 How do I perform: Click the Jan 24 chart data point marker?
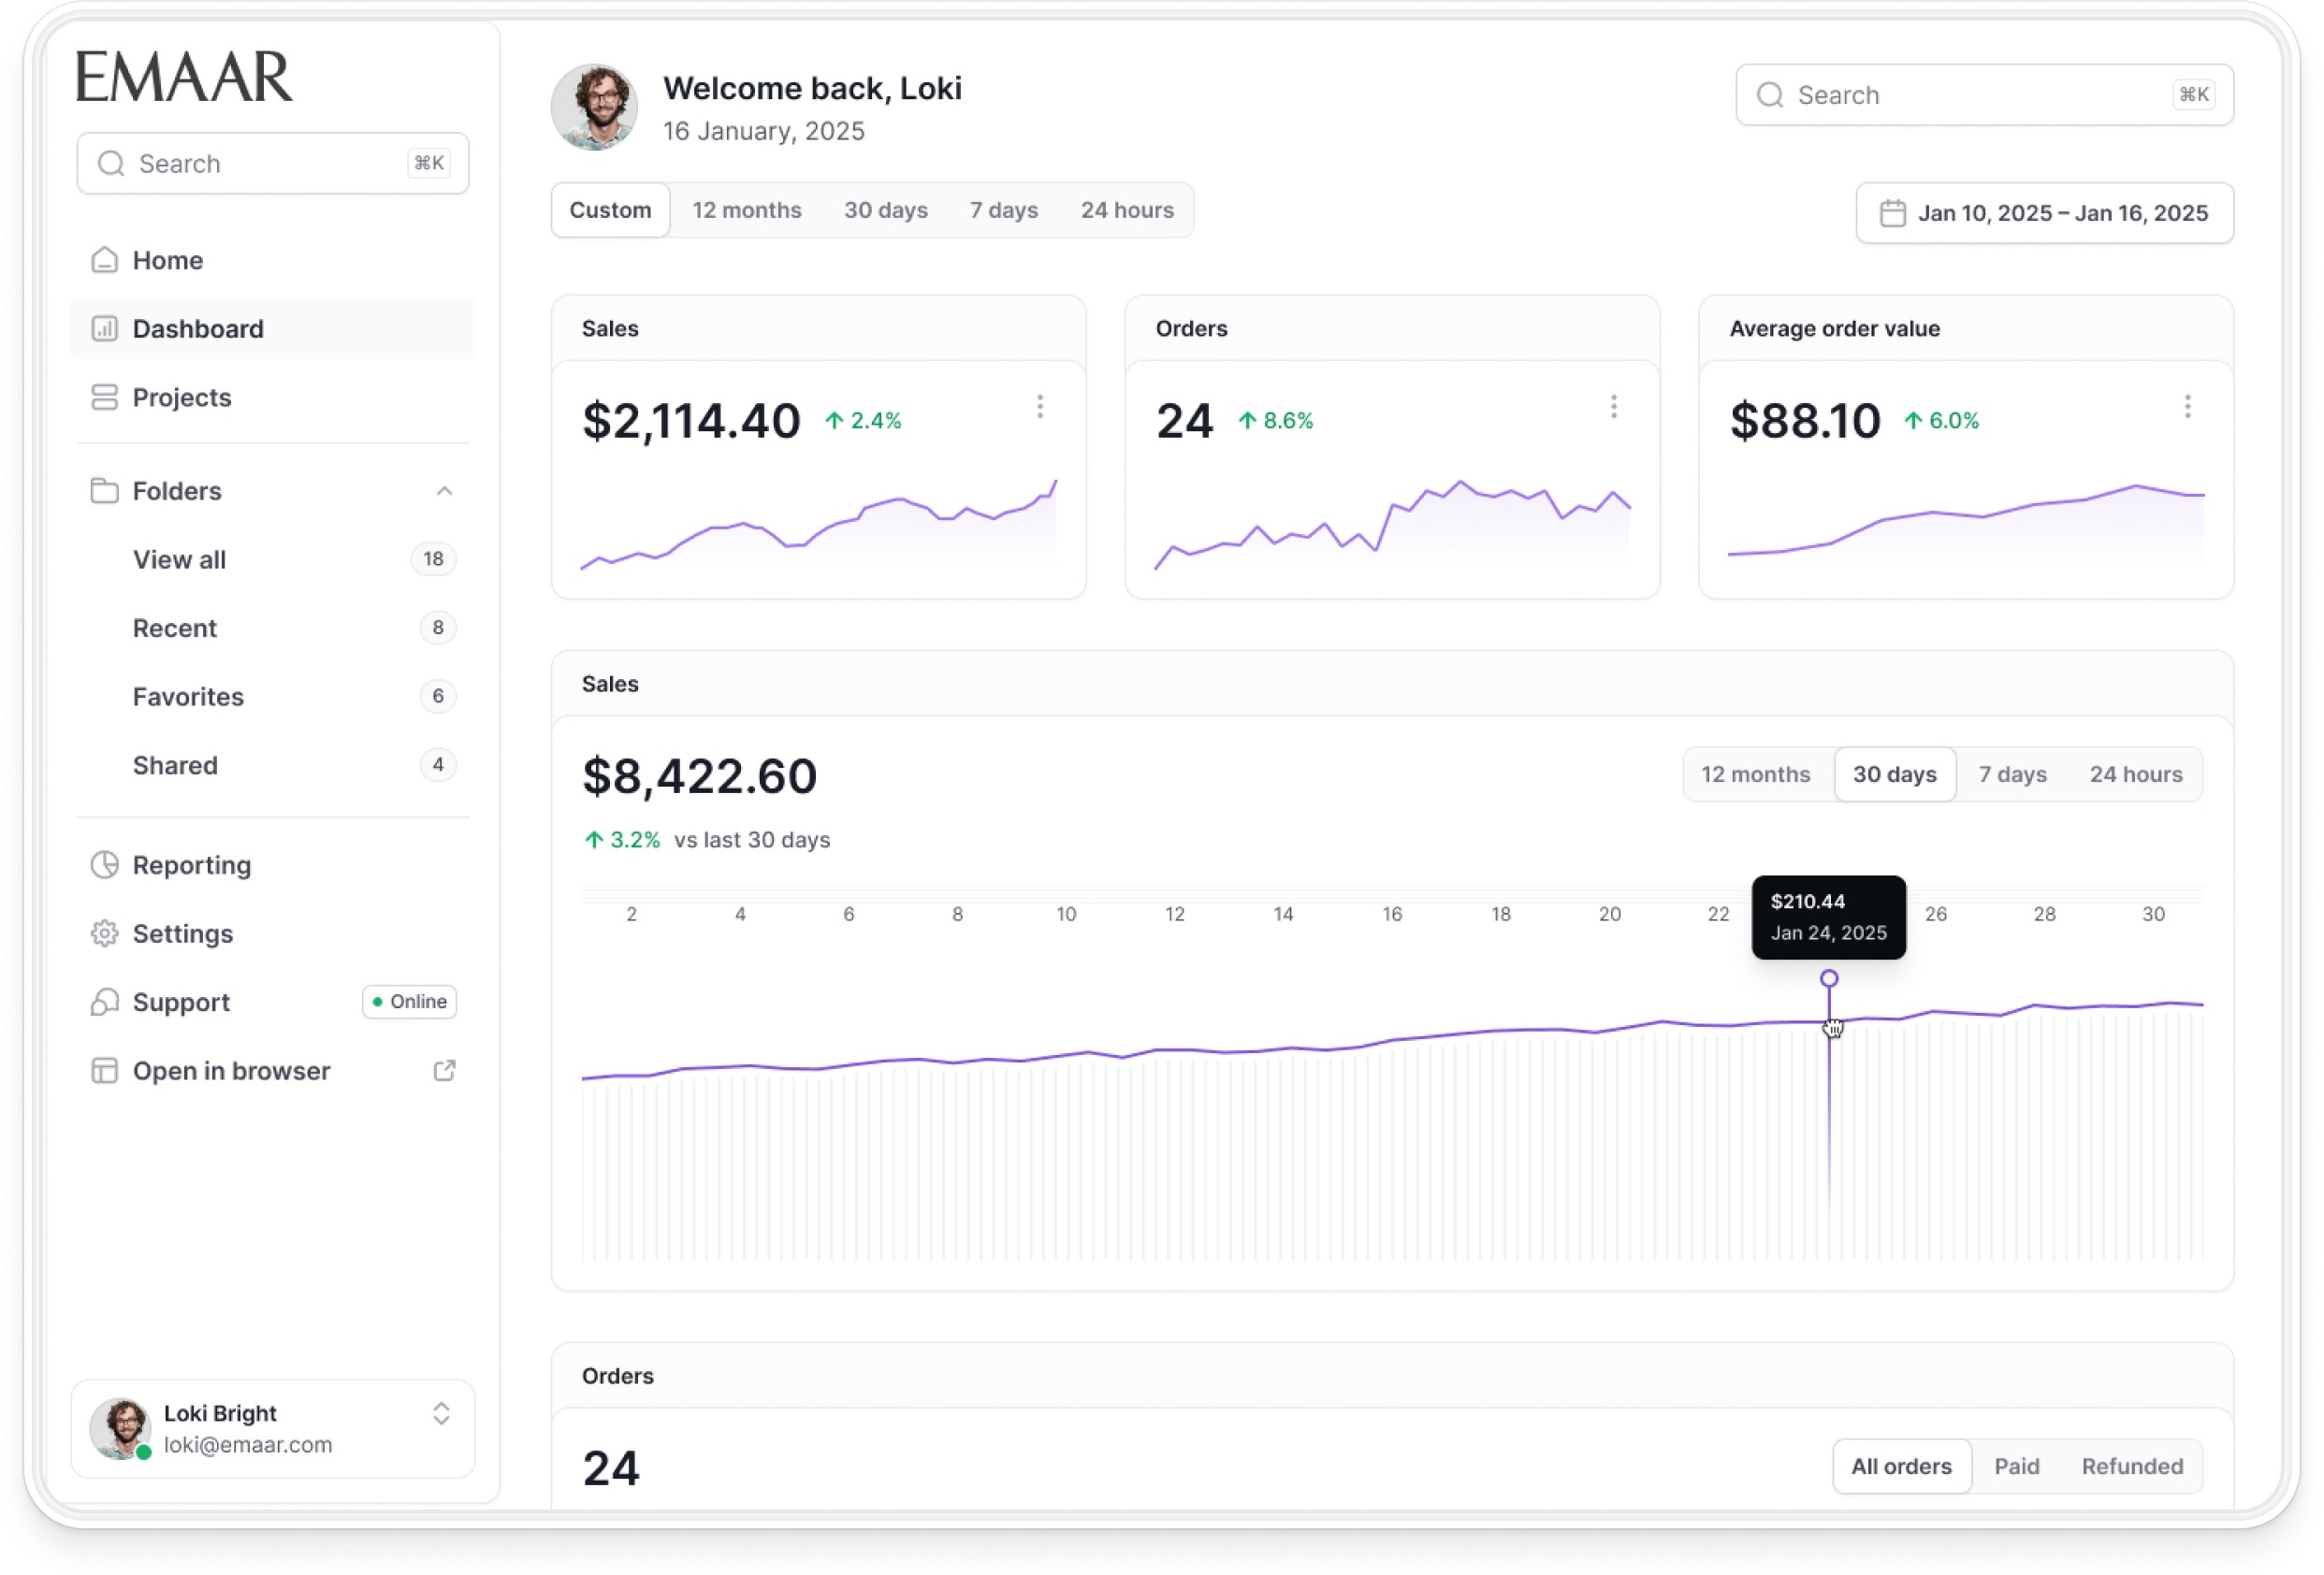(1828, 977)
